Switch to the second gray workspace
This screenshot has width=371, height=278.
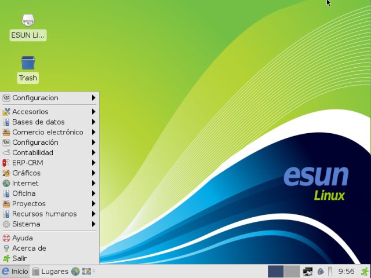coord(292,272)
